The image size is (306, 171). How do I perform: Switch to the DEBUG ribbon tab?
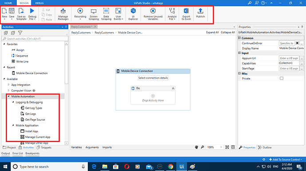(x=39, y=3)
